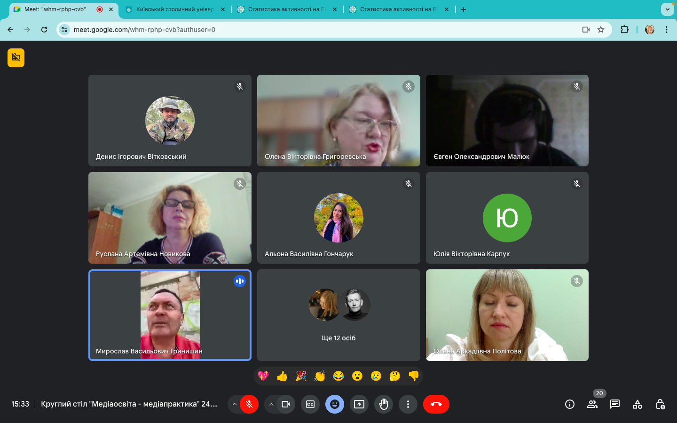Open chat with everyone panel

point(614,404)
